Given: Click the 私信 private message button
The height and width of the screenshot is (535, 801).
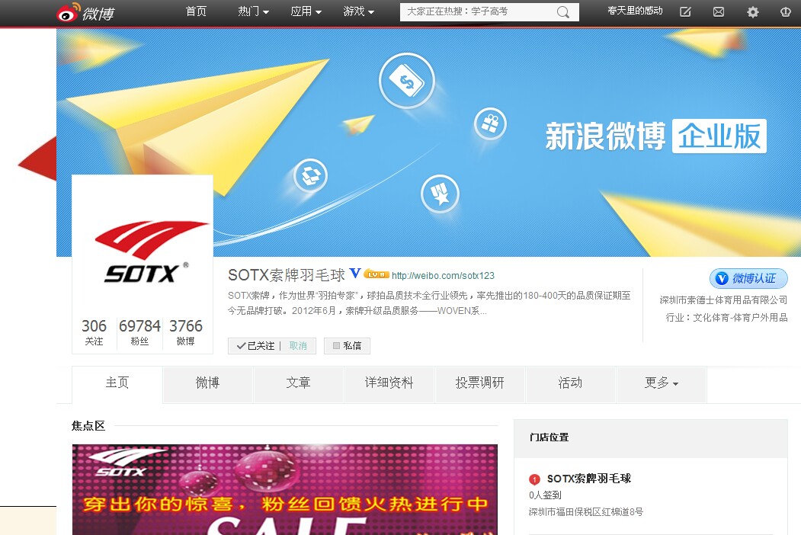Looking at the screenshot, I should [347, 346].
